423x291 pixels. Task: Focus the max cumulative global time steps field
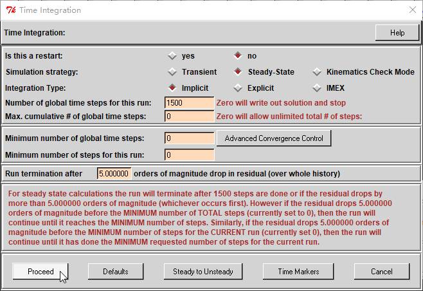pos(189,117)
